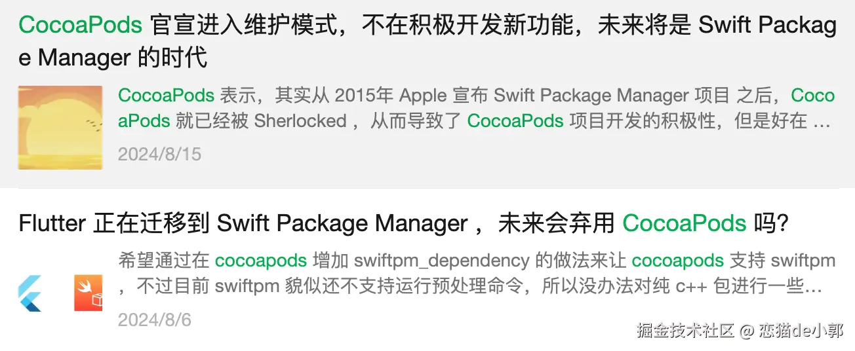
Task: Click the 2024/8/15 date label
Action: coord(159,155)
